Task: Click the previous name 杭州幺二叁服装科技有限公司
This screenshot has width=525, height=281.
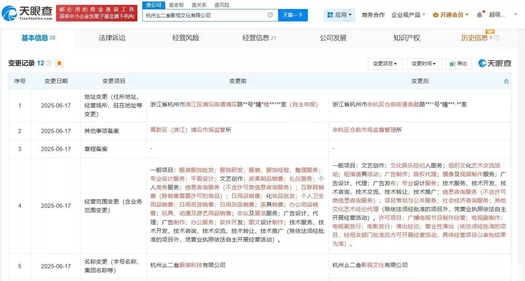Action: (x=188, y=265)
